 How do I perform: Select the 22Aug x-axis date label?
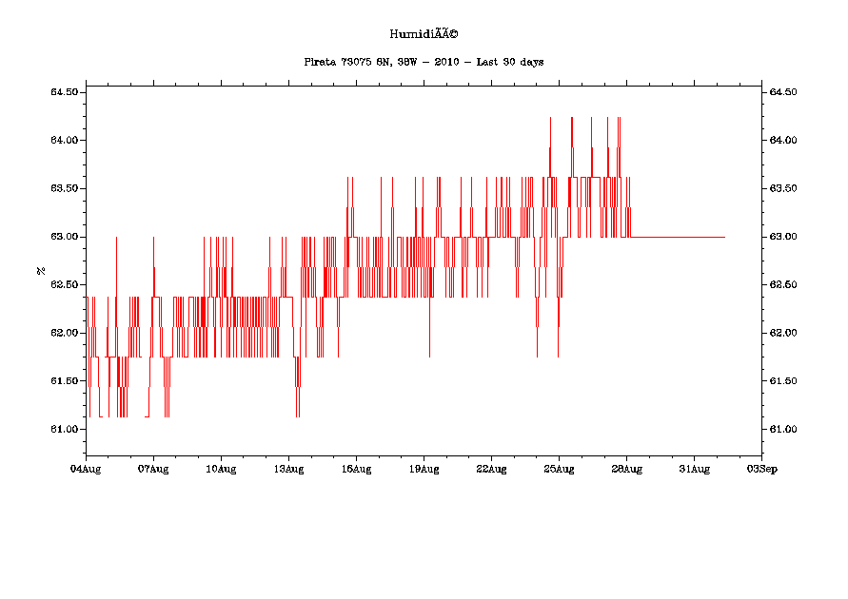(491, 468)
